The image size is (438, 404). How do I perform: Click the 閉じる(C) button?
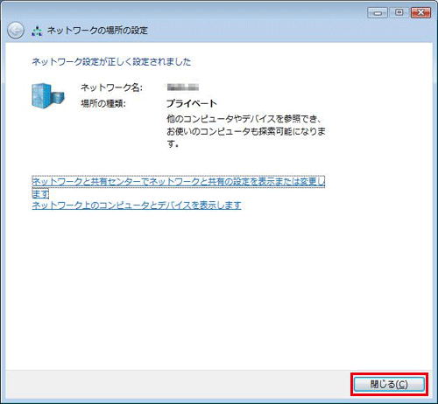pyautogui.click(x=389, y=384)
